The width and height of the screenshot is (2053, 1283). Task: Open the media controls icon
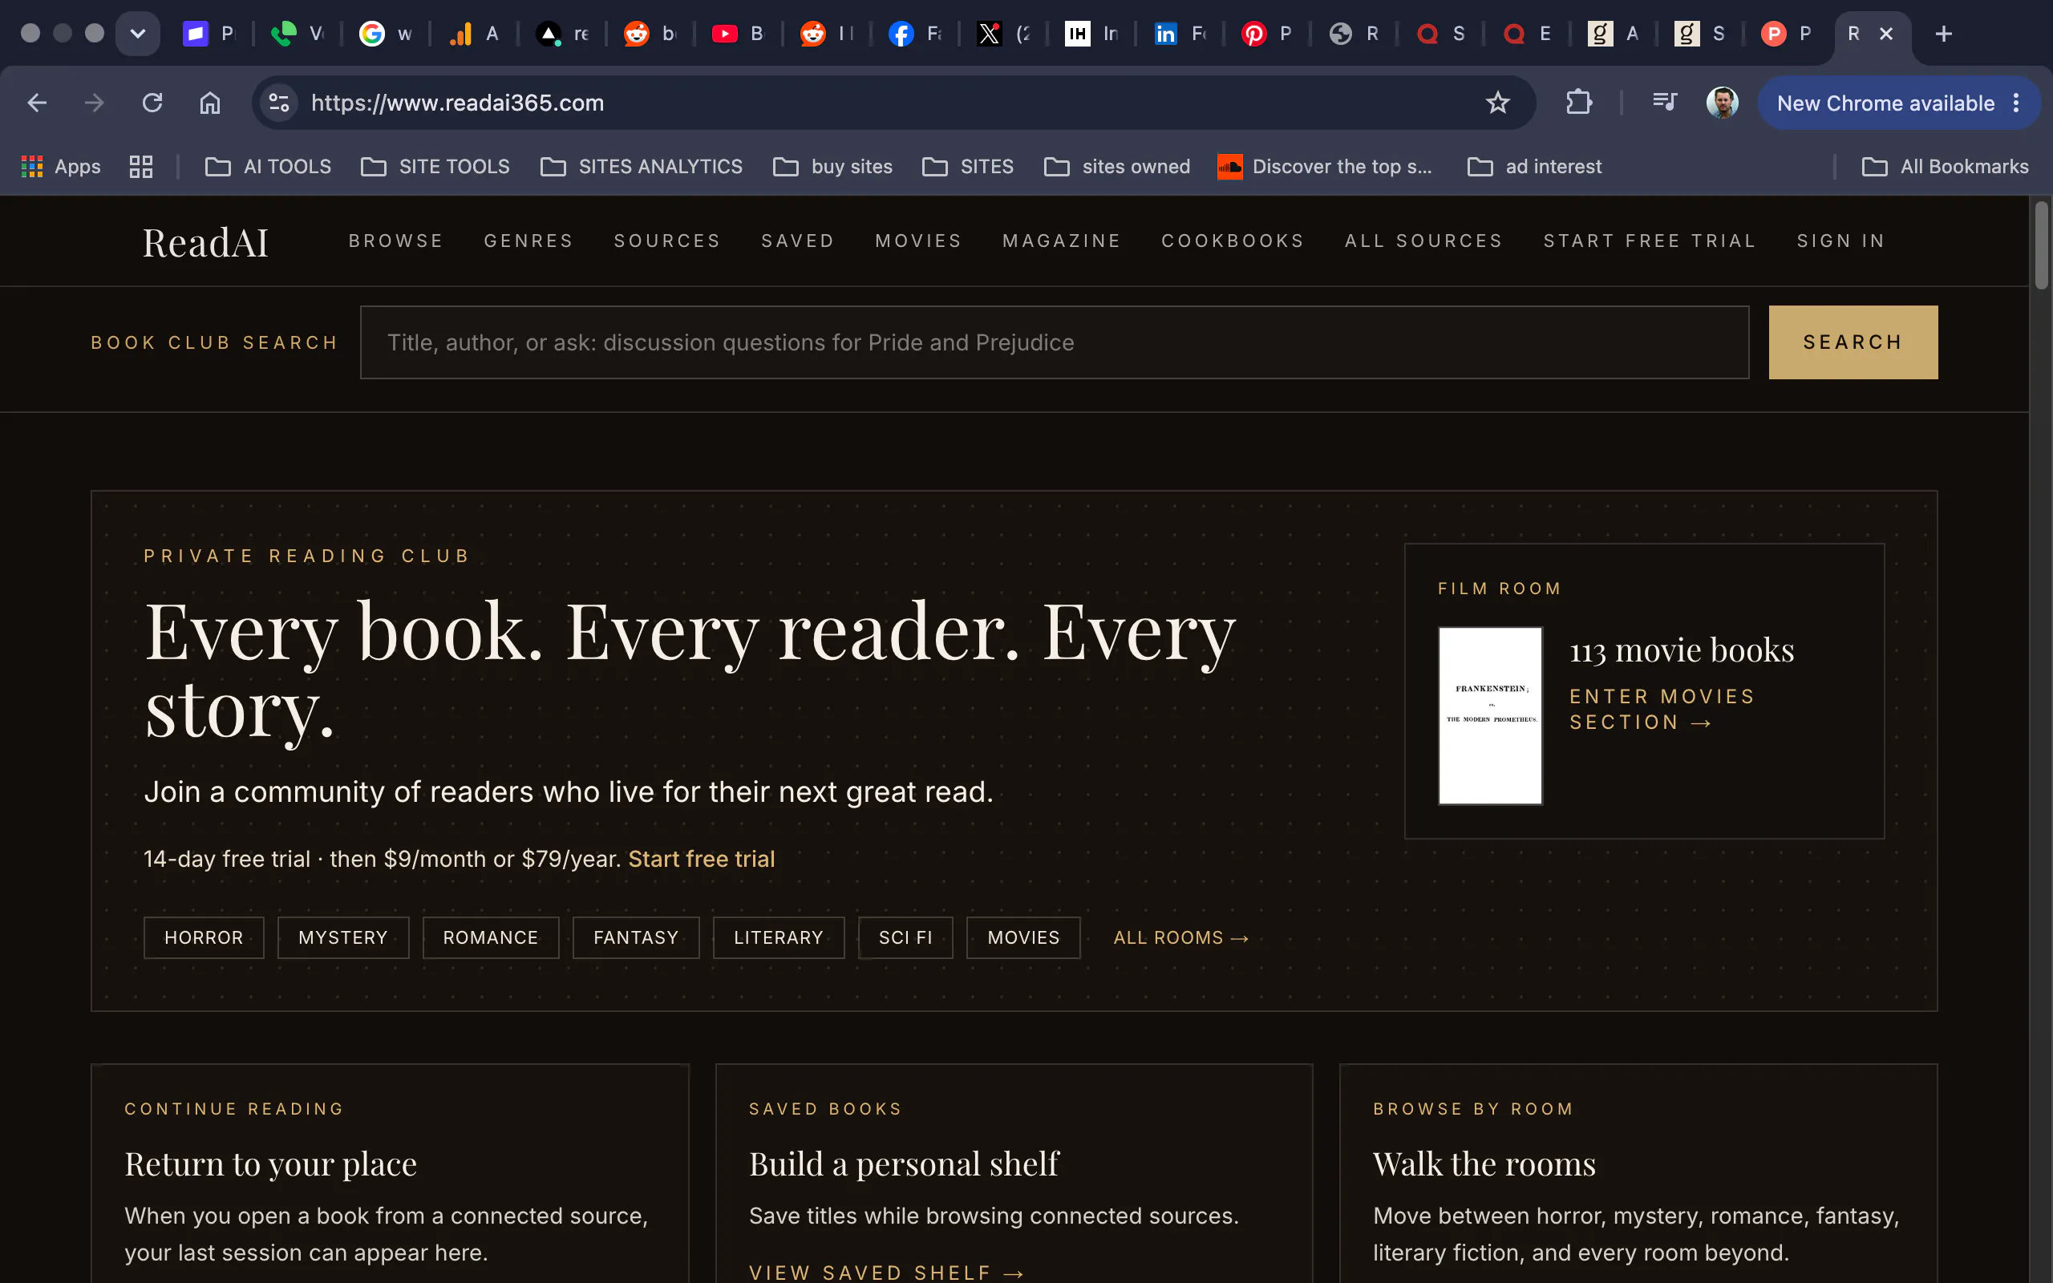point(1665,103)
